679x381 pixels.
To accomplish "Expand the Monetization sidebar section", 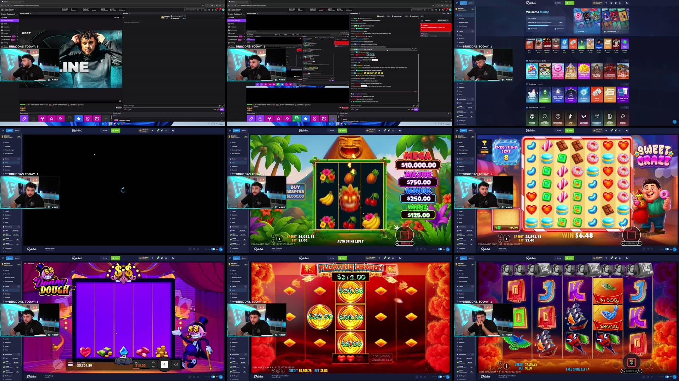I will click(x=7, y=37).
